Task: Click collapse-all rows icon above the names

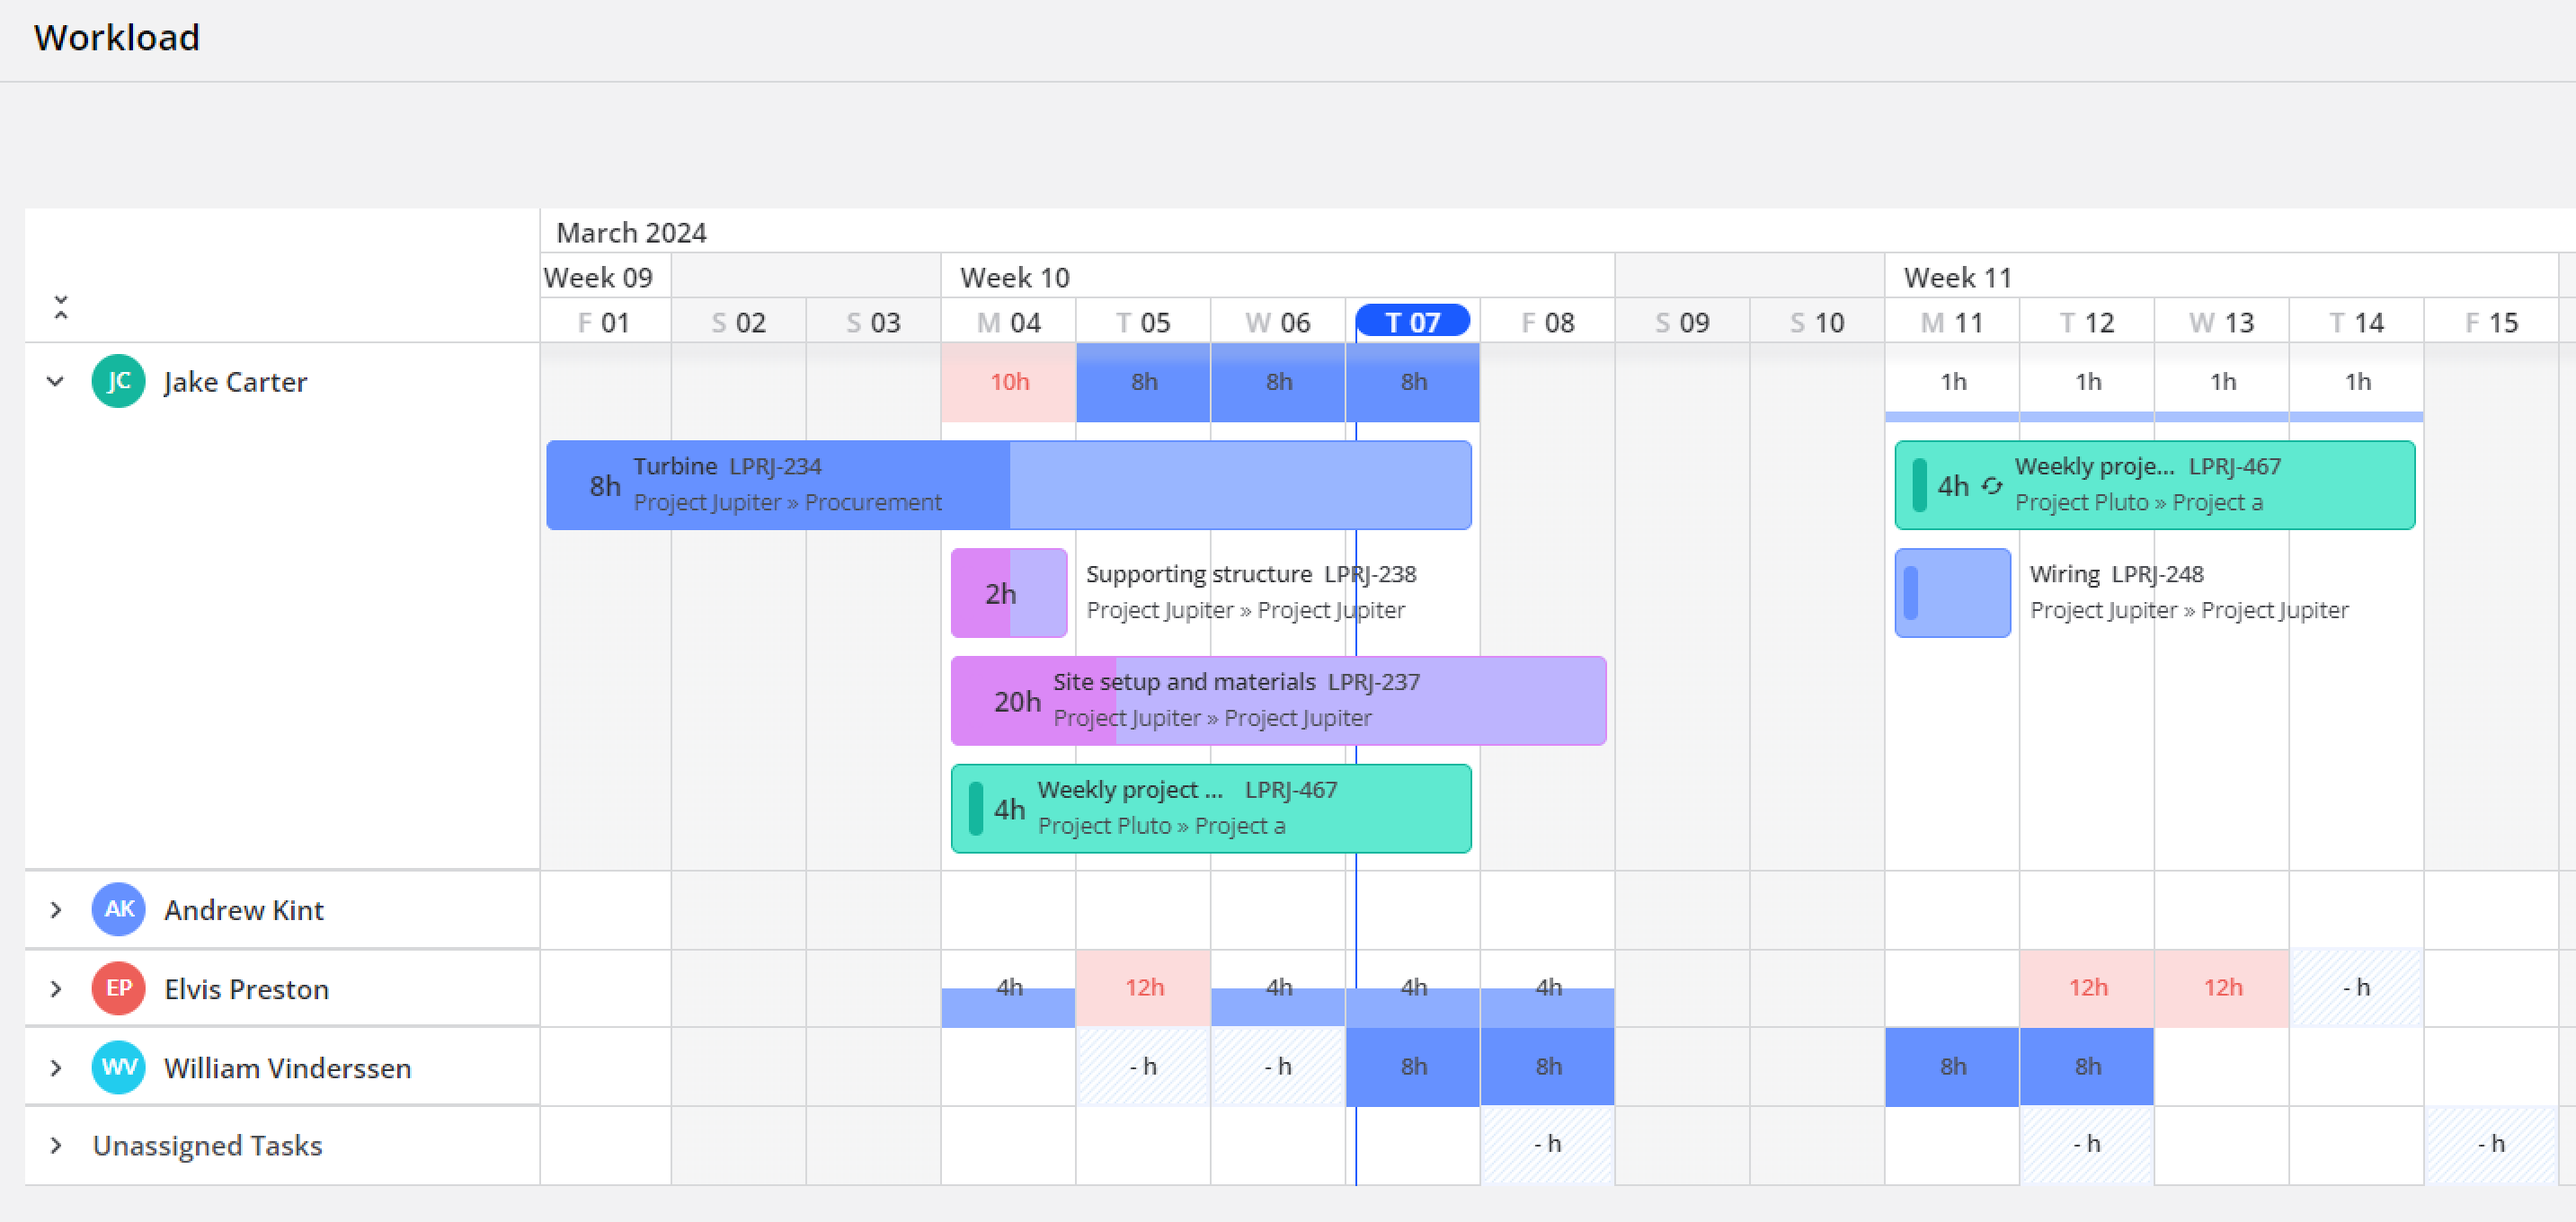Action: pyautogui.click(x=61, y=307)
